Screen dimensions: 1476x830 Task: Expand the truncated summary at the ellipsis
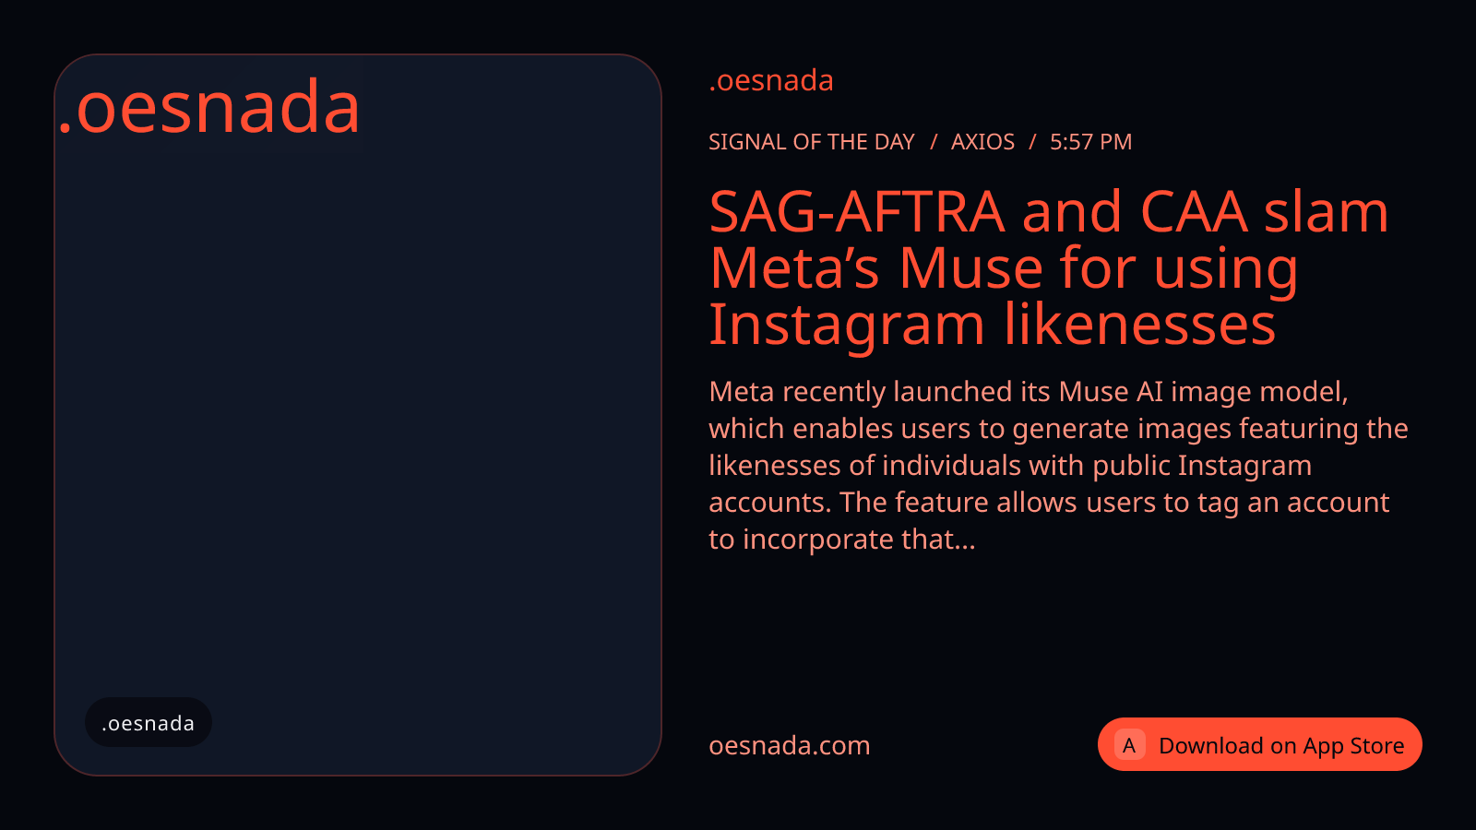(965, 539)
